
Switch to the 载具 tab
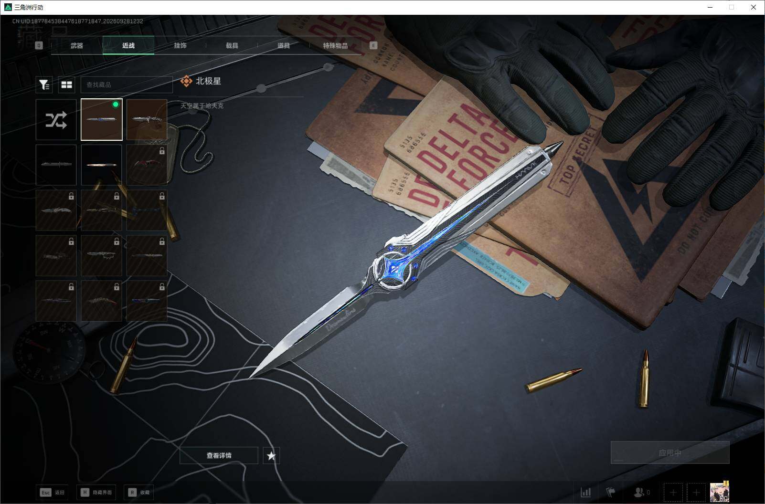tap(232, 45)
